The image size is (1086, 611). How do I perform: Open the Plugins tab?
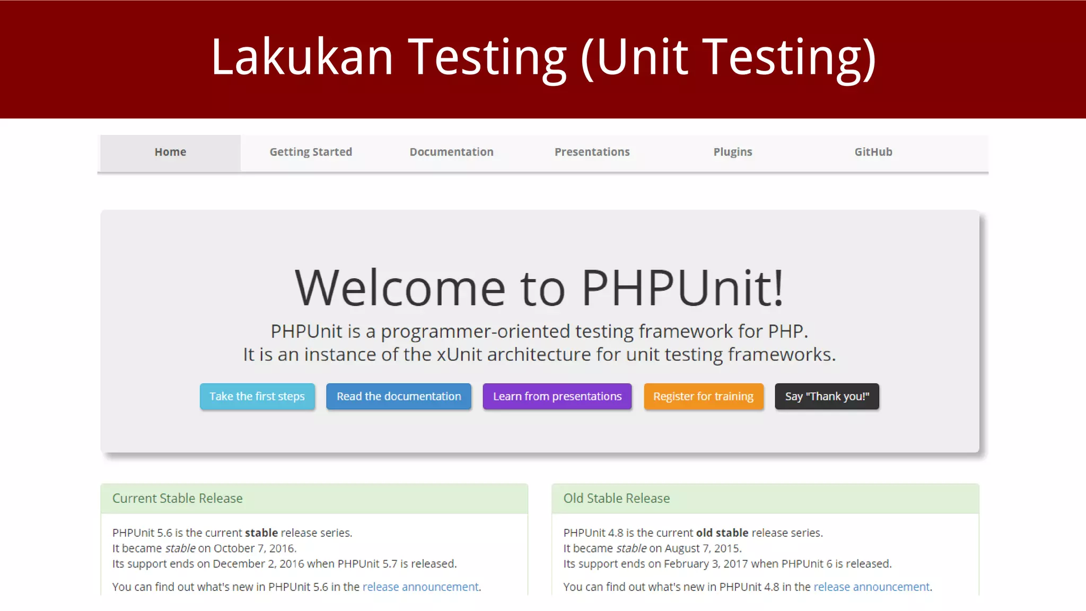pos(732,152)
